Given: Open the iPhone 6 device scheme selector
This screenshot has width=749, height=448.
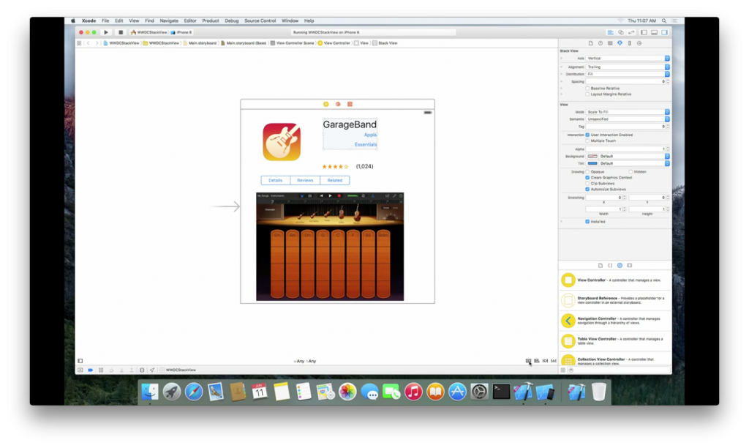Looking at the screenshot, I should coord(181,32).
